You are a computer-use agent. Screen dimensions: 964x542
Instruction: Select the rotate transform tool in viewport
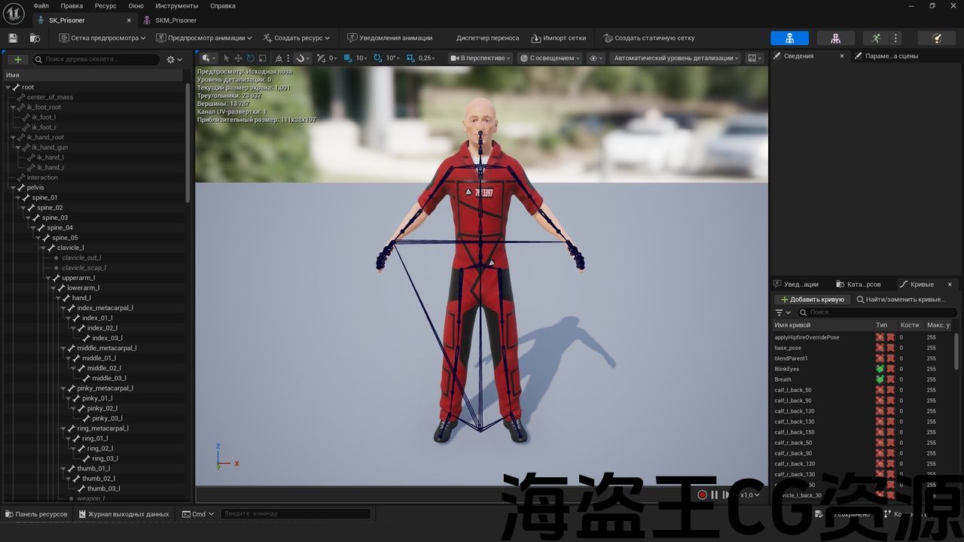coord(250,58)
